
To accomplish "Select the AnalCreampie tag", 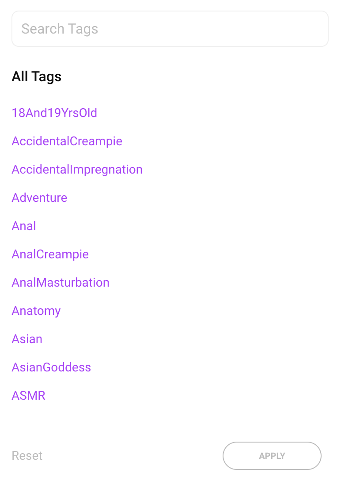I will [50, 254].
